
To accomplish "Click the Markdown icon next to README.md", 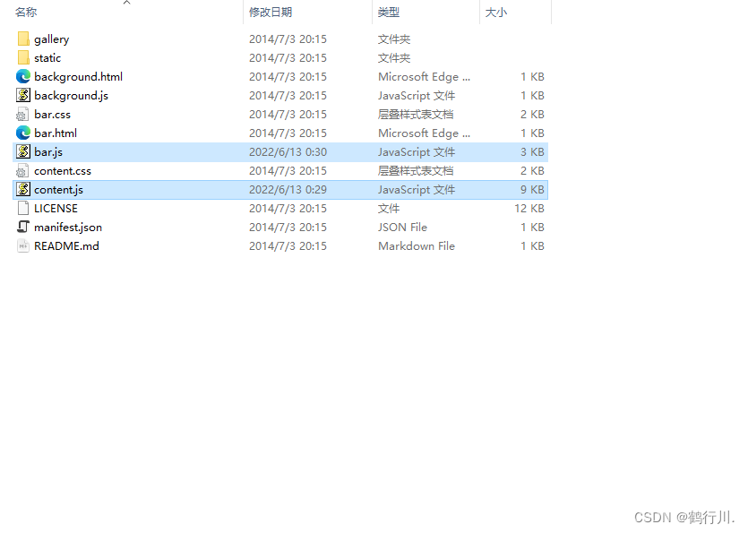I will (21, 245).
